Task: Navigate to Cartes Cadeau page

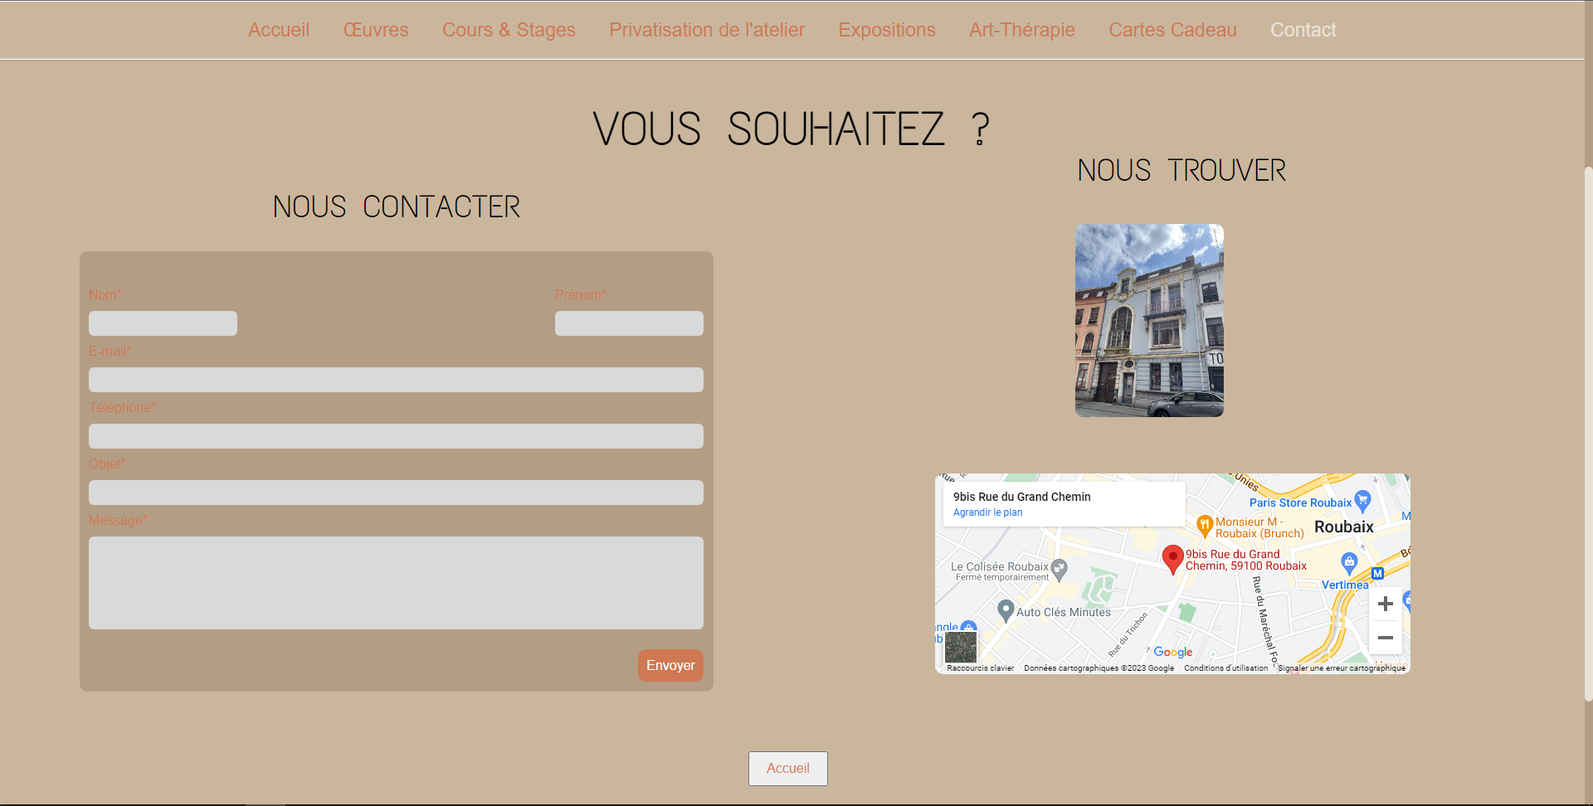Action: pyautogui.click(x=1172, y=30)
